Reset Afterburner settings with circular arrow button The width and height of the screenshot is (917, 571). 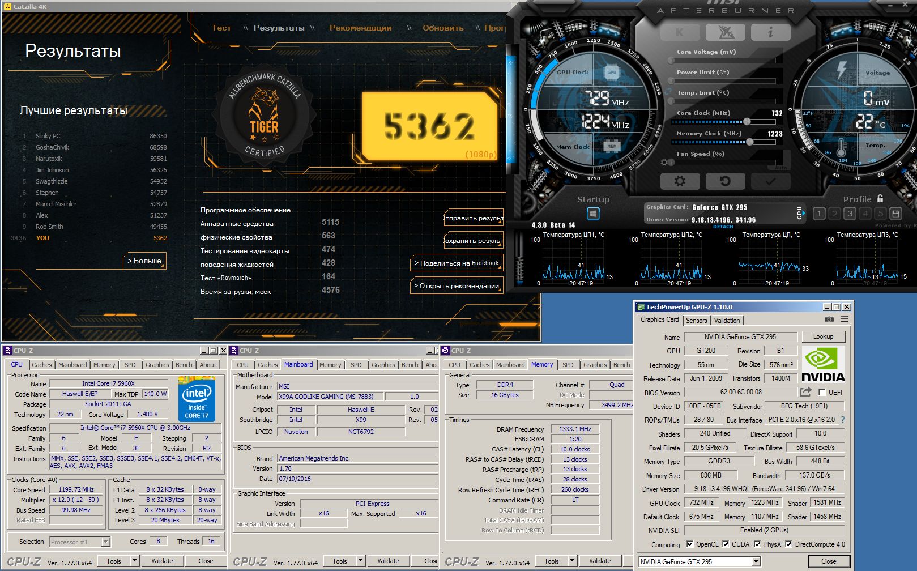tap(724, 181)
